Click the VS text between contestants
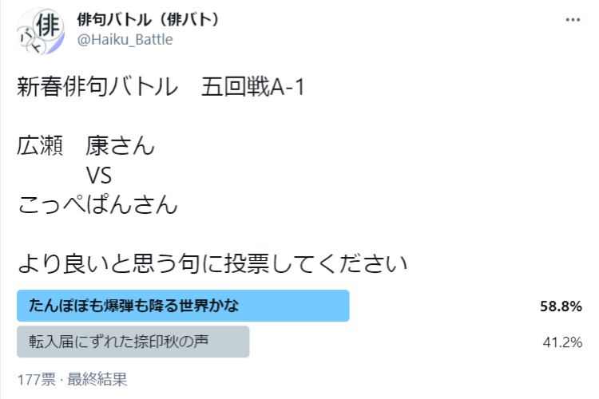The image size is (599, 399). tap(98, 176)
